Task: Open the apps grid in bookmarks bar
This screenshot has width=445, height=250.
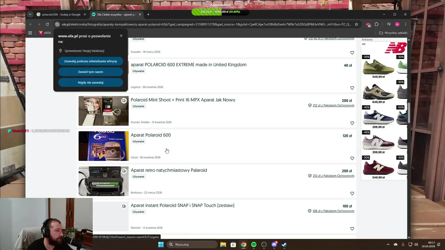Action: coord(30,33)
